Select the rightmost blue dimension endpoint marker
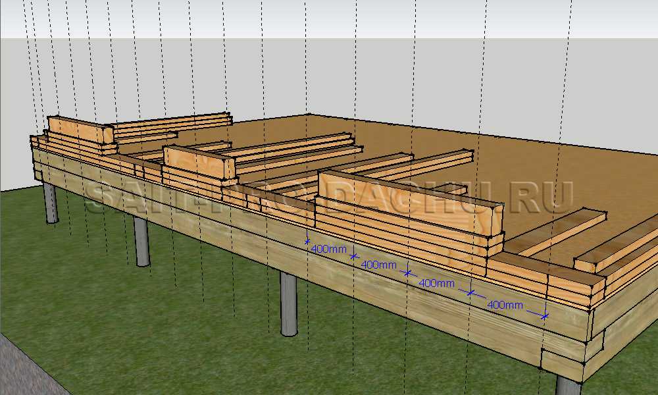The width and height of the screenshot is (658, 395). (544, 316)
